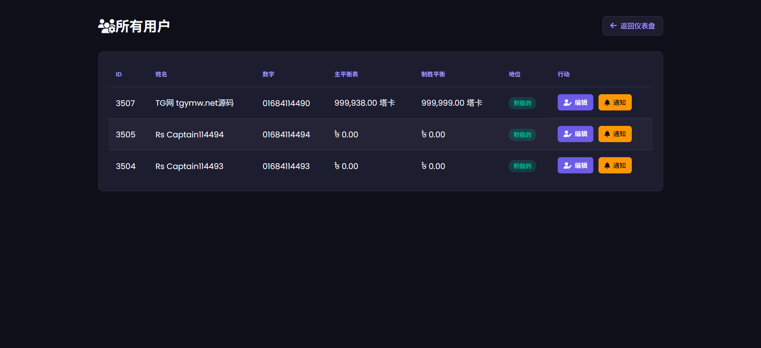Click the 999,938.00 塔卡 main balance
Image resolution: width=761 pixels, height=348 pixels.
(x=364, y=103)
